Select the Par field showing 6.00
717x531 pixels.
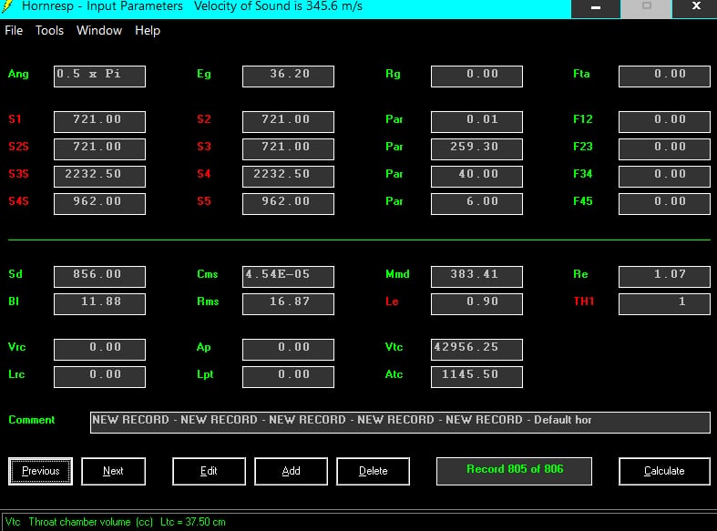point(476,204)
